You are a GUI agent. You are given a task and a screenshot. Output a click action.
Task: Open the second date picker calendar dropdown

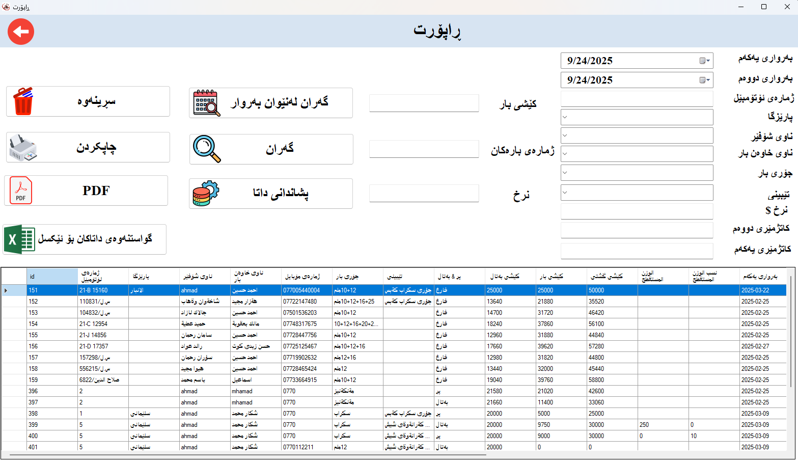(705, 80)
